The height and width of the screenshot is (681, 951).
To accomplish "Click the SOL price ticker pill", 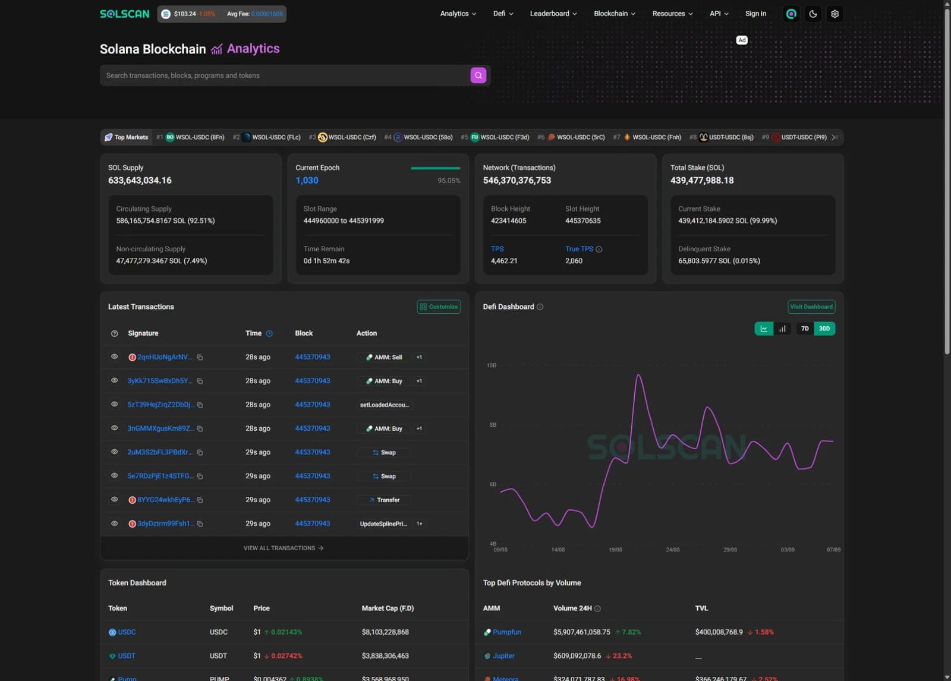I will pyautogui.click(x=222, y=14).
